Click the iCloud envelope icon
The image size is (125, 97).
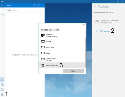[43, 53]
